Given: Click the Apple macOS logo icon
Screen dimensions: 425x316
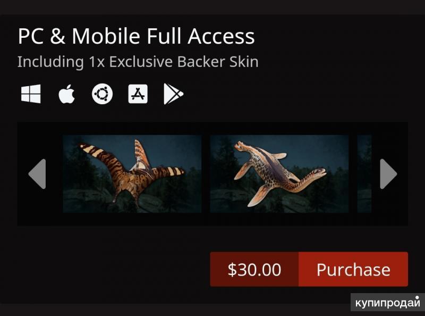Looking at the screenshot, I should click(x=66, y=95).
